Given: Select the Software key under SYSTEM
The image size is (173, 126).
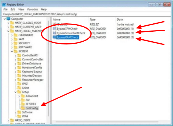Looking at the screenshot, I should pos(27,112).
